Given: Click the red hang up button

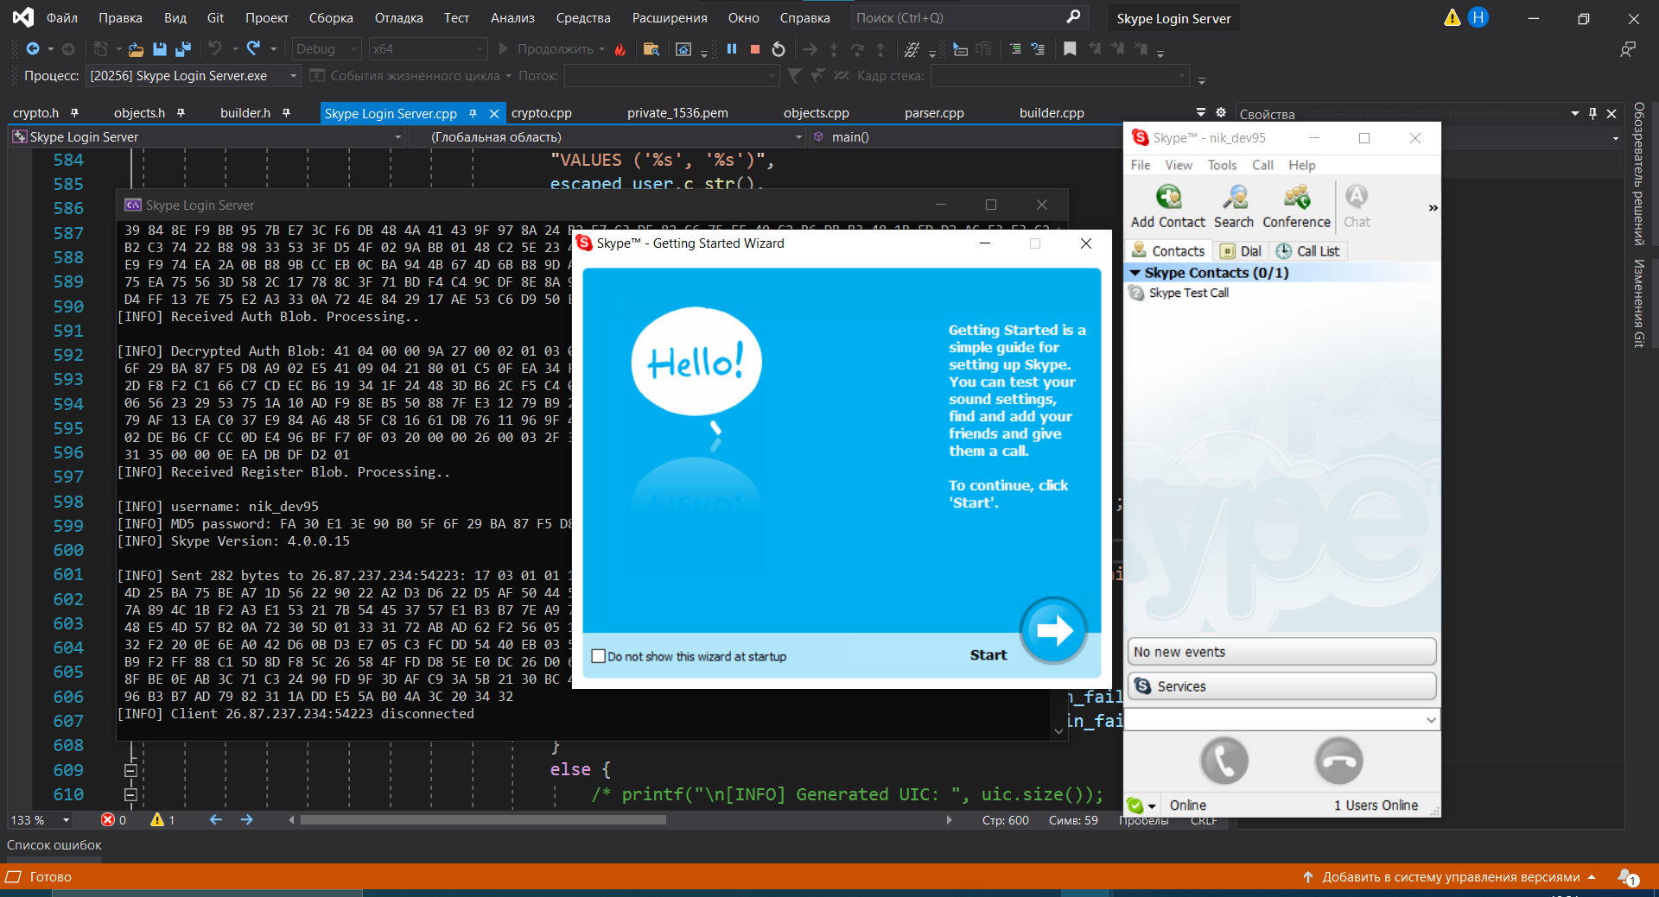Looking at the screenshot, I should [x=1338, y=761].
